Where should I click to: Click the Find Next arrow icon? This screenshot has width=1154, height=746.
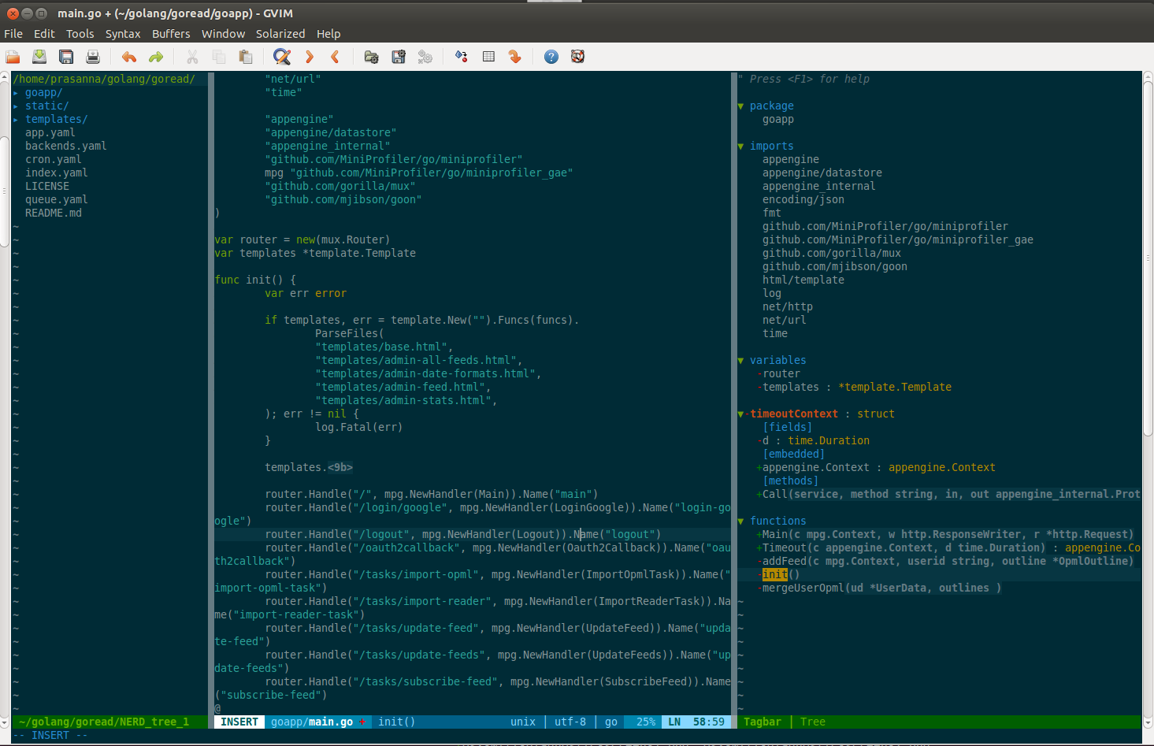tap(310, 57)
